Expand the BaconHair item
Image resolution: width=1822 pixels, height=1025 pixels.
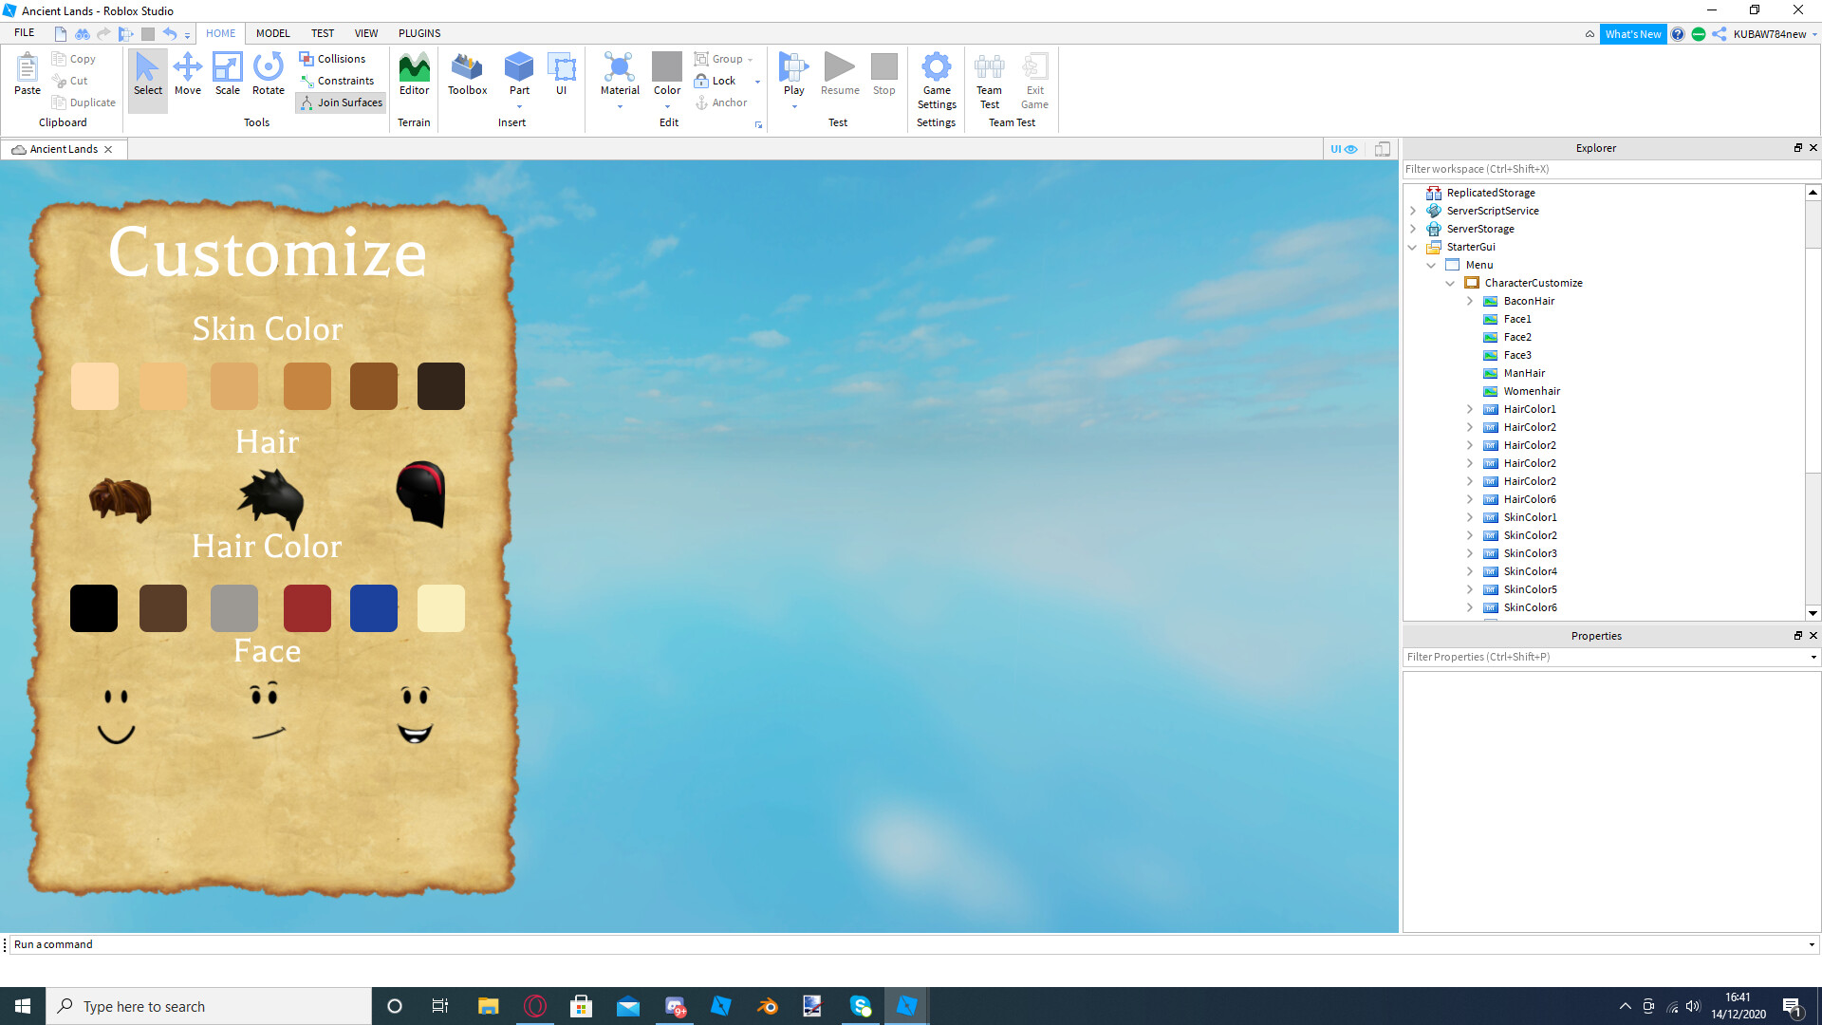[1470, 301]
